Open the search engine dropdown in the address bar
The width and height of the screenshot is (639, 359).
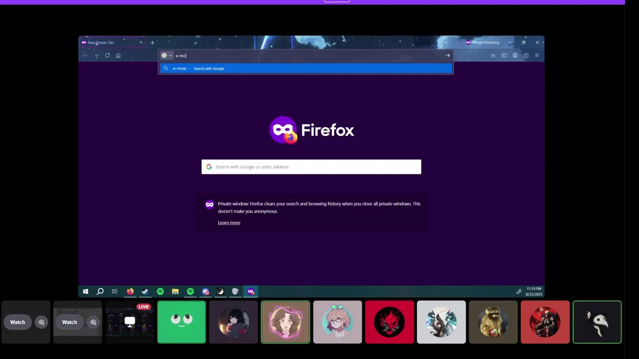pos(167,55)
